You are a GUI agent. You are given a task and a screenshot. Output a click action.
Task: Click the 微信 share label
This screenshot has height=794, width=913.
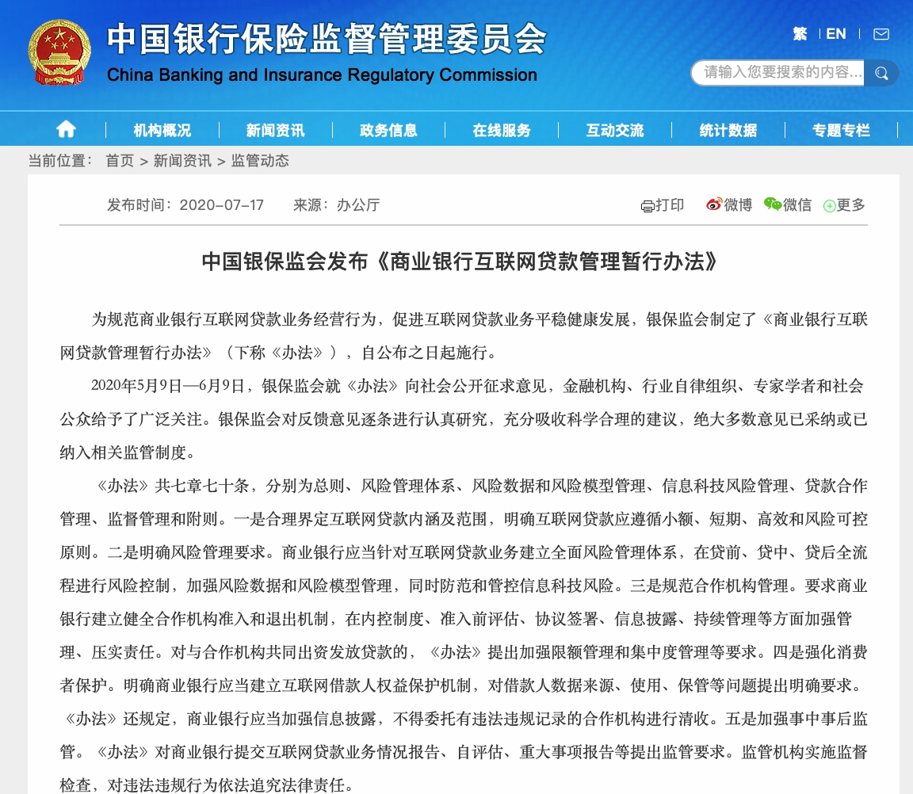click(x=797, y=205)
